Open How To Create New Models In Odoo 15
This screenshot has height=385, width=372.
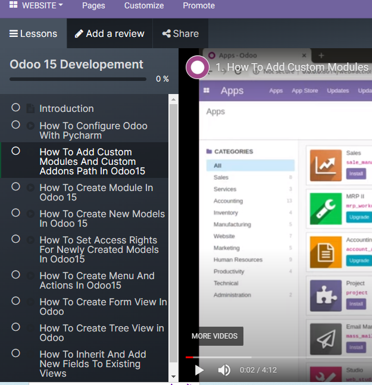(102, 218)
